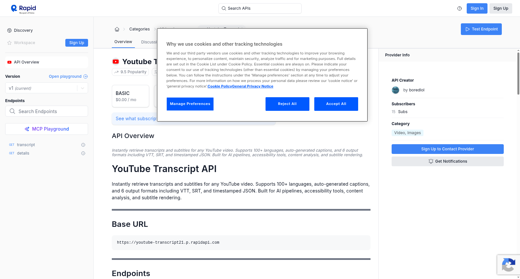Open the General Privacy Notice link
This screenshot has height=279, width=520.
tap(253, 86)
